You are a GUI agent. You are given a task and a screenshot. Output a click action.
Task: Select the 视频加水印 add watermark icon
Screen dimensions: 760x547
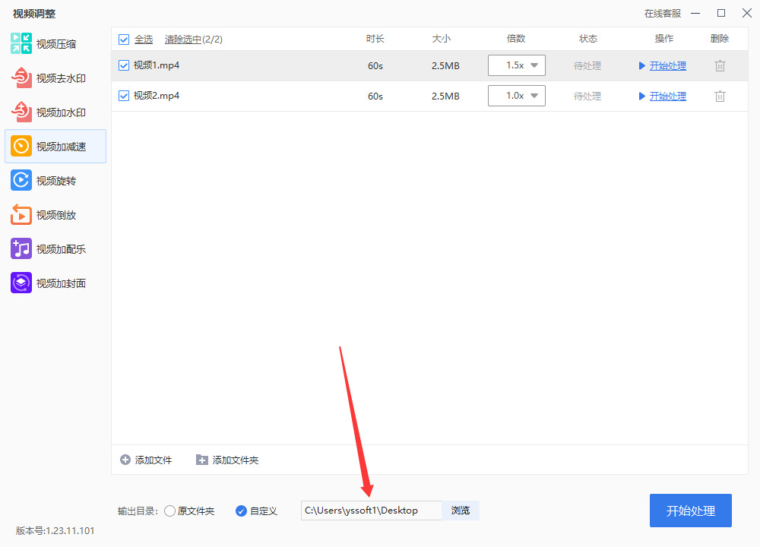tap(21, 112)
